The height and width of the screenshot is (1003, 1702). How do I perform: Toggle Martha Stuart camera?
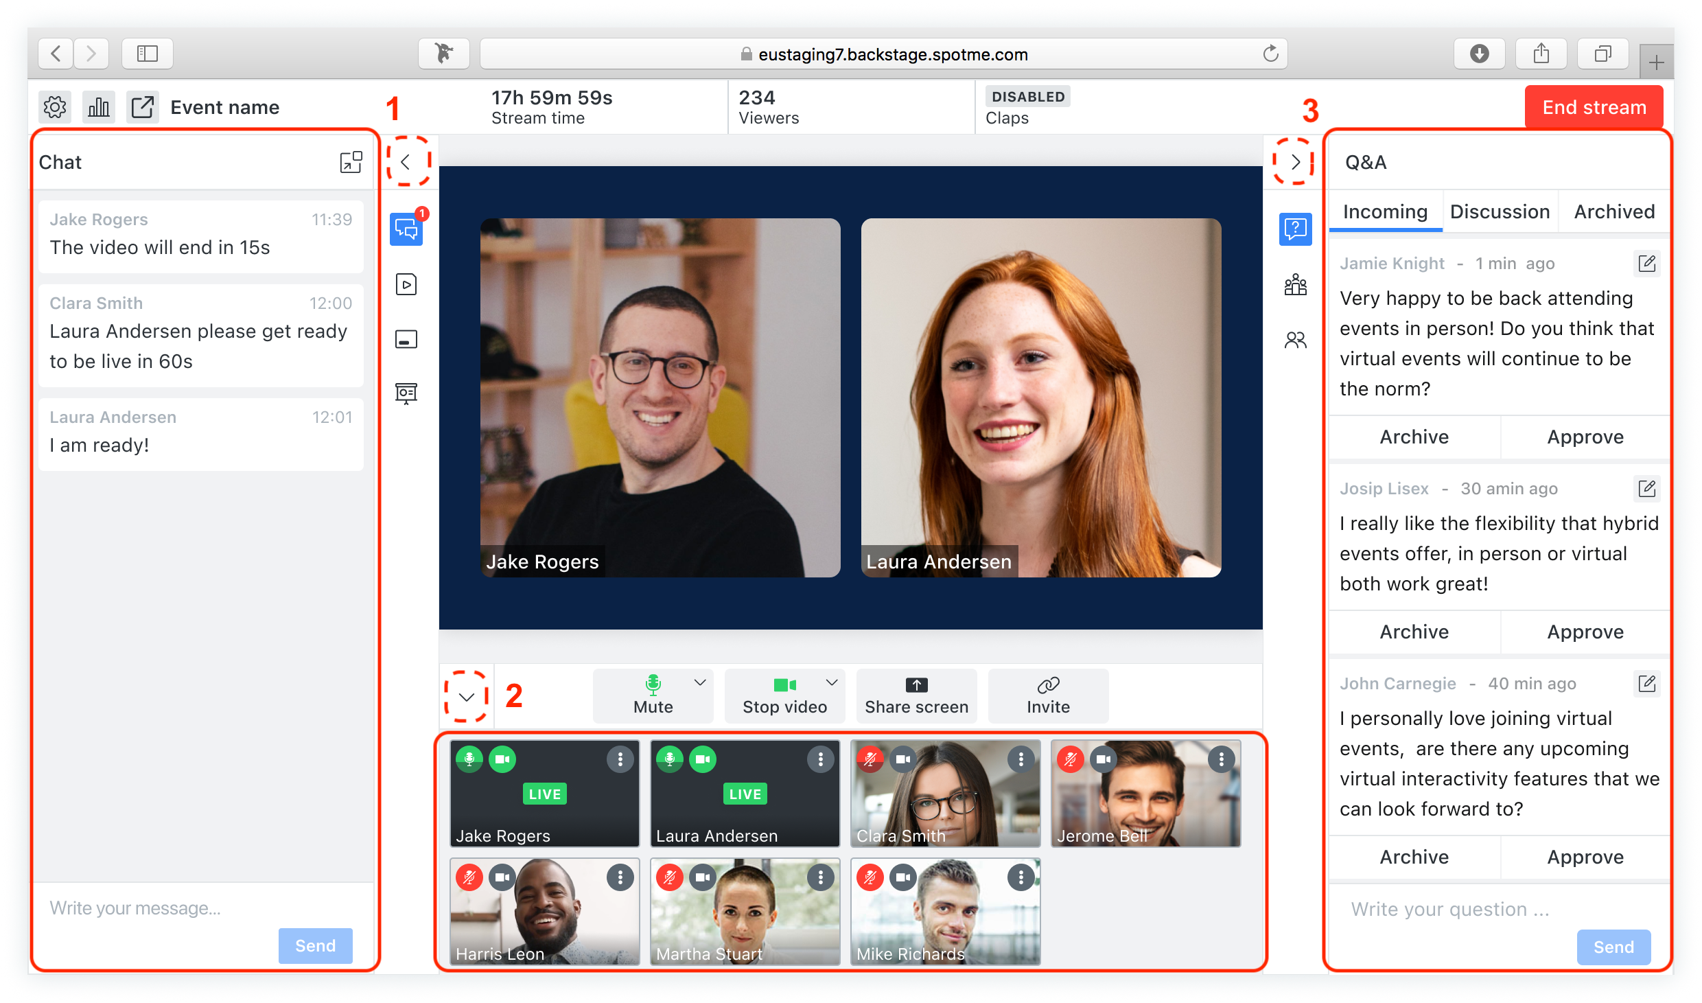(703, 877)
